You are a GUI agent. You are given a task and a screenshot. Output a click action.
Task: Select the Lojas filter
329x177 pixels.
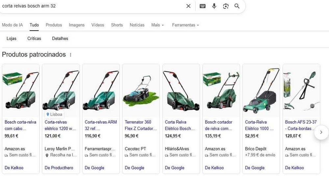(11, 38)
